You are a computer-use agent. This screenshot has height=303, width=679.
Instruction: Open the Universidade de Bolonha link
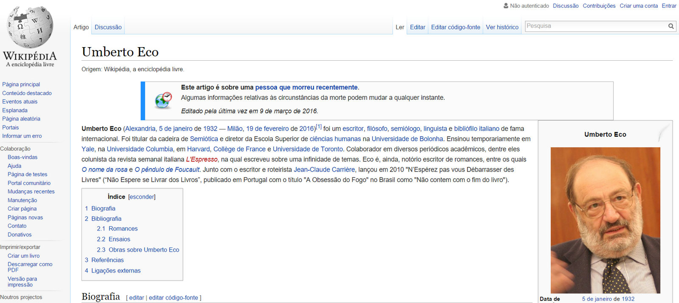(x=407, y=139)
